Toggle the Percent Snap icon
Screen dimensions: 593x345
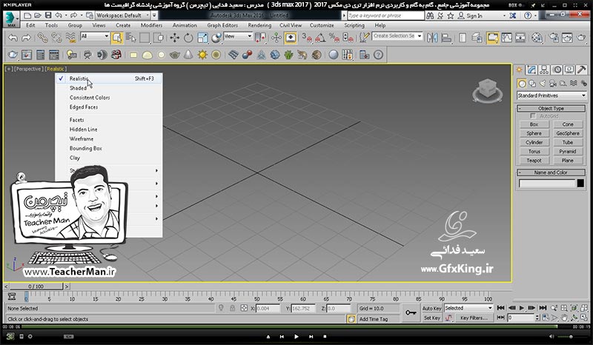coord(334,38)
